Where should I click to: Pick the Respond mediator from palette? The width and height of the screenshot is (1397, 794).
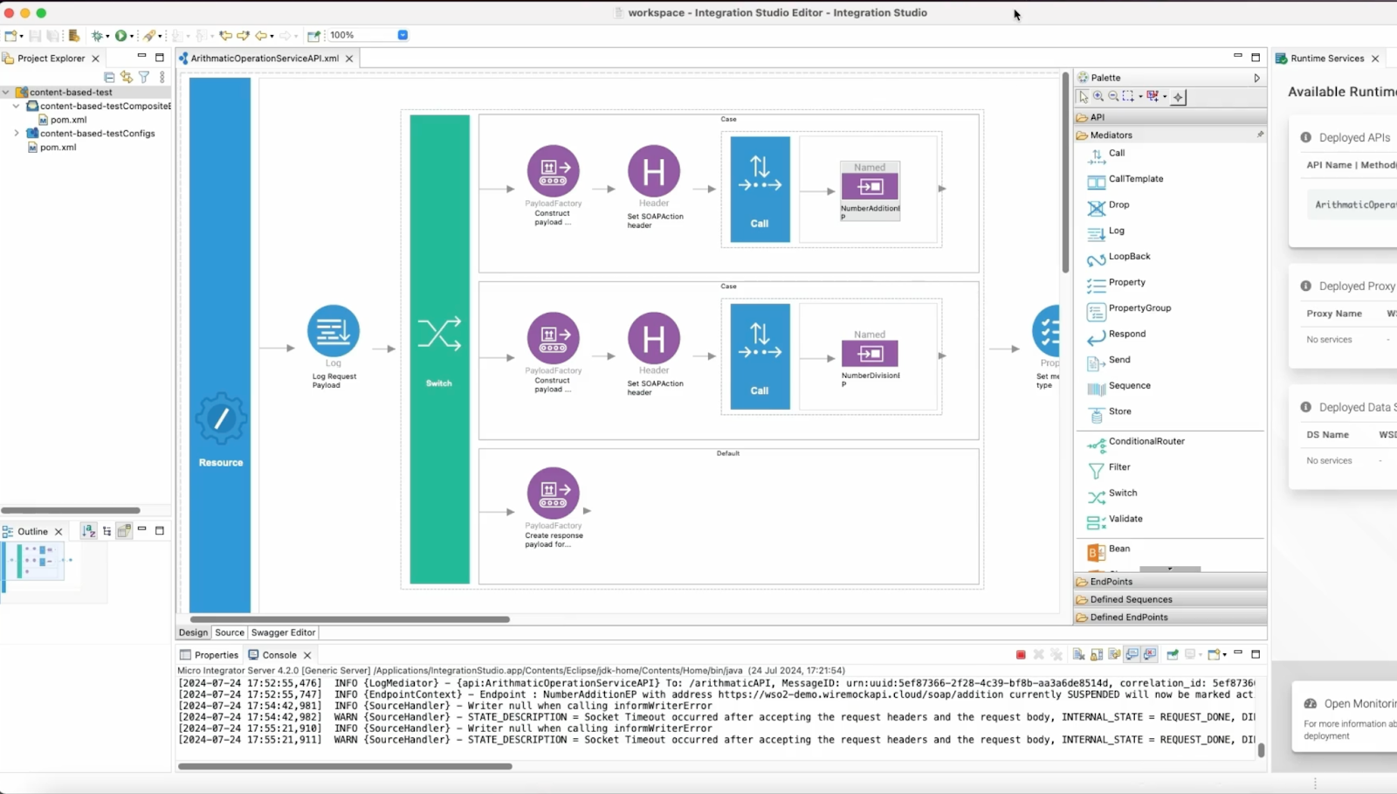click(1117, 335)
